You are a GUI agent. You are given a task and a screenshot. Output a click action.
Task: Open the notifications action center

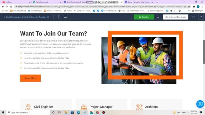(201, 112)
